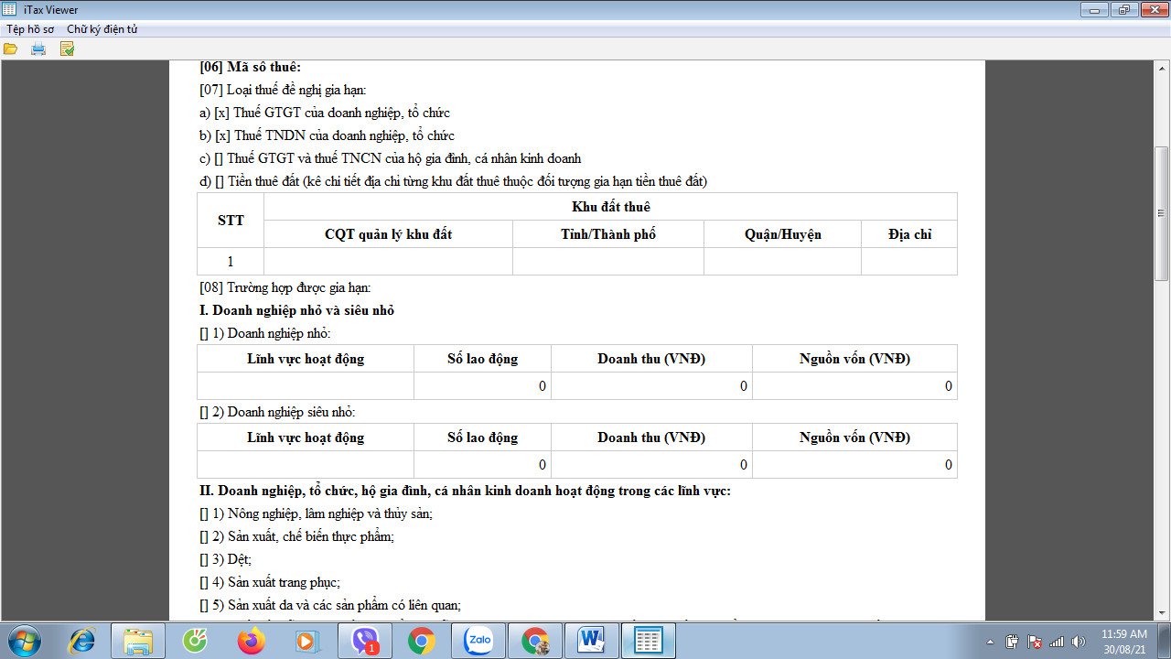Toggle the Thuế GTGT của doanh nghiệp checkbox

point(221,113)
